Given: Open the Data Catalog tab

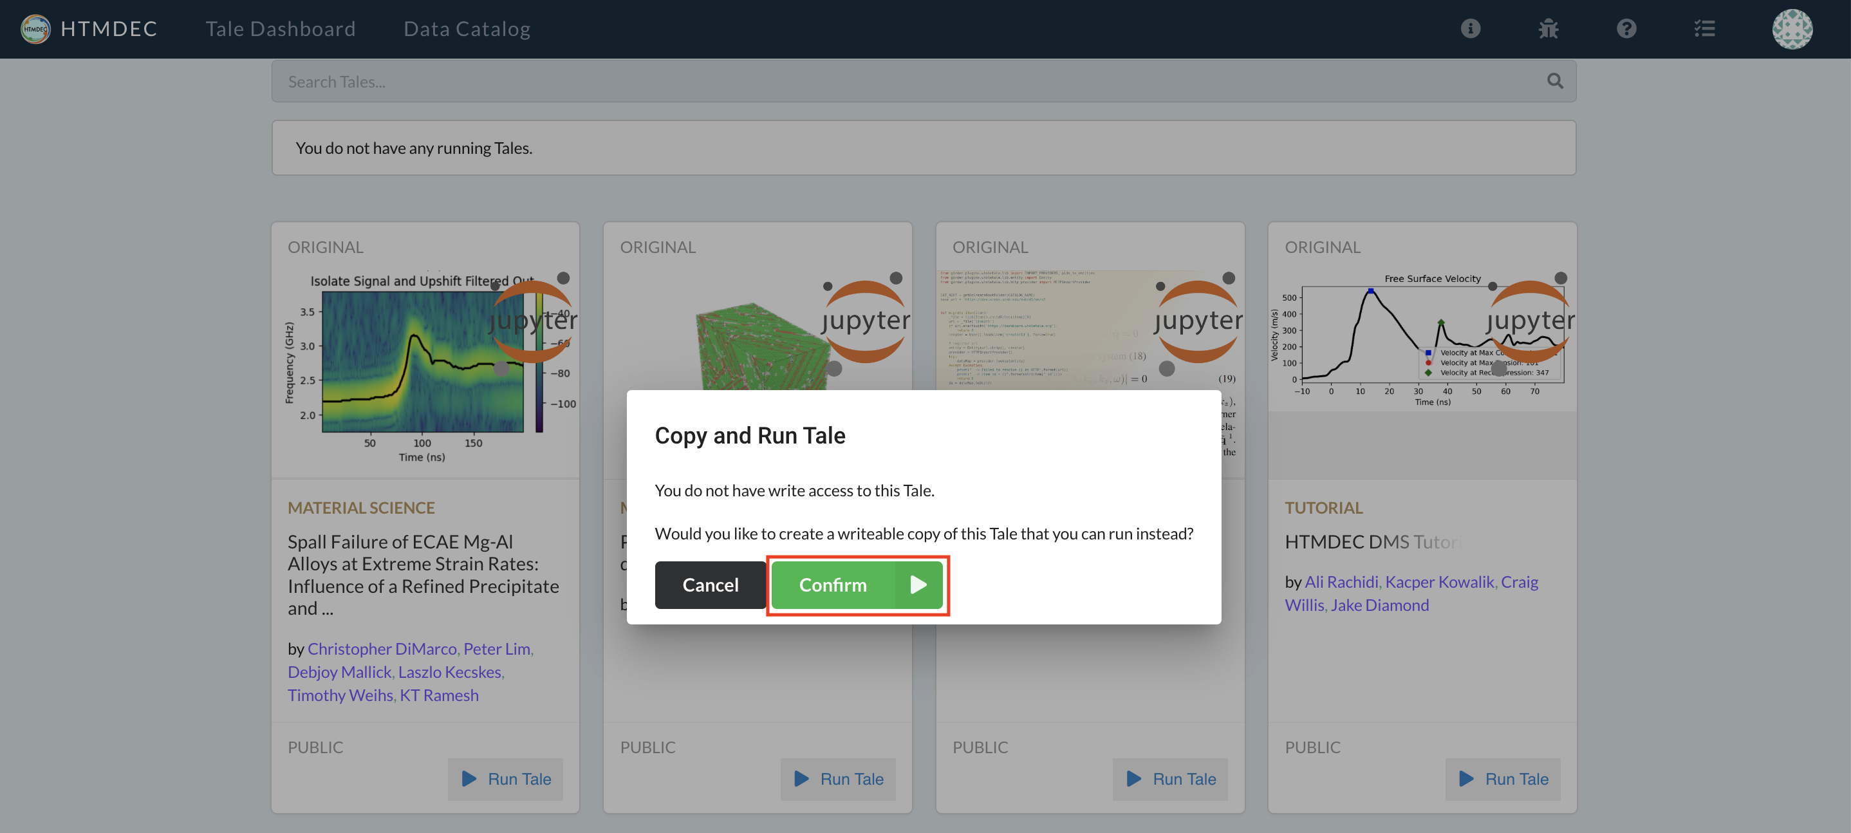Looking at the screenshot, I should (467, 29).
